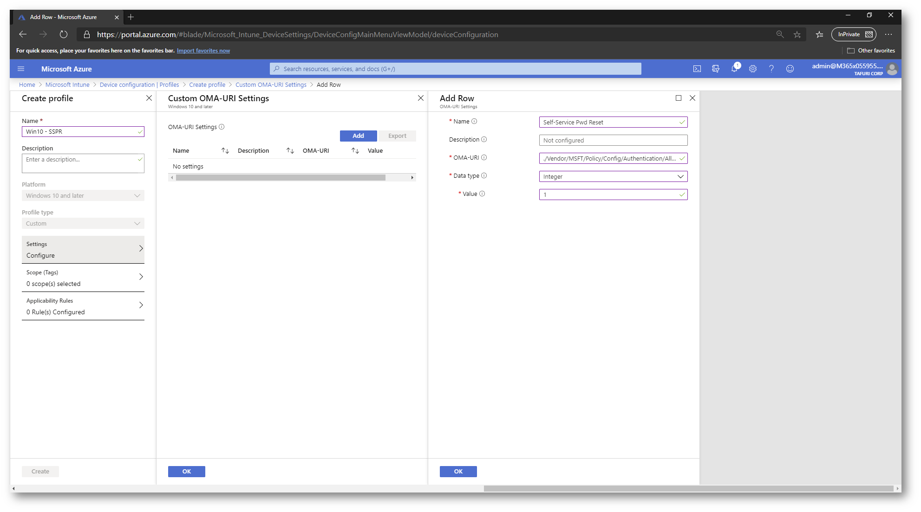
Task: Click OK in Custom OMA-URI Settings blade
Action: click(x=187, y=471)
